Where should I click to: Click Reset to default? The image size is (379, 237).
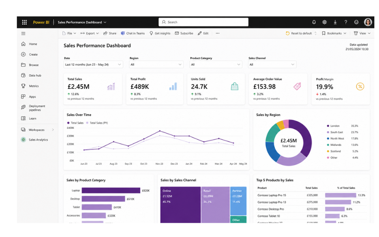tap(299, 33)
